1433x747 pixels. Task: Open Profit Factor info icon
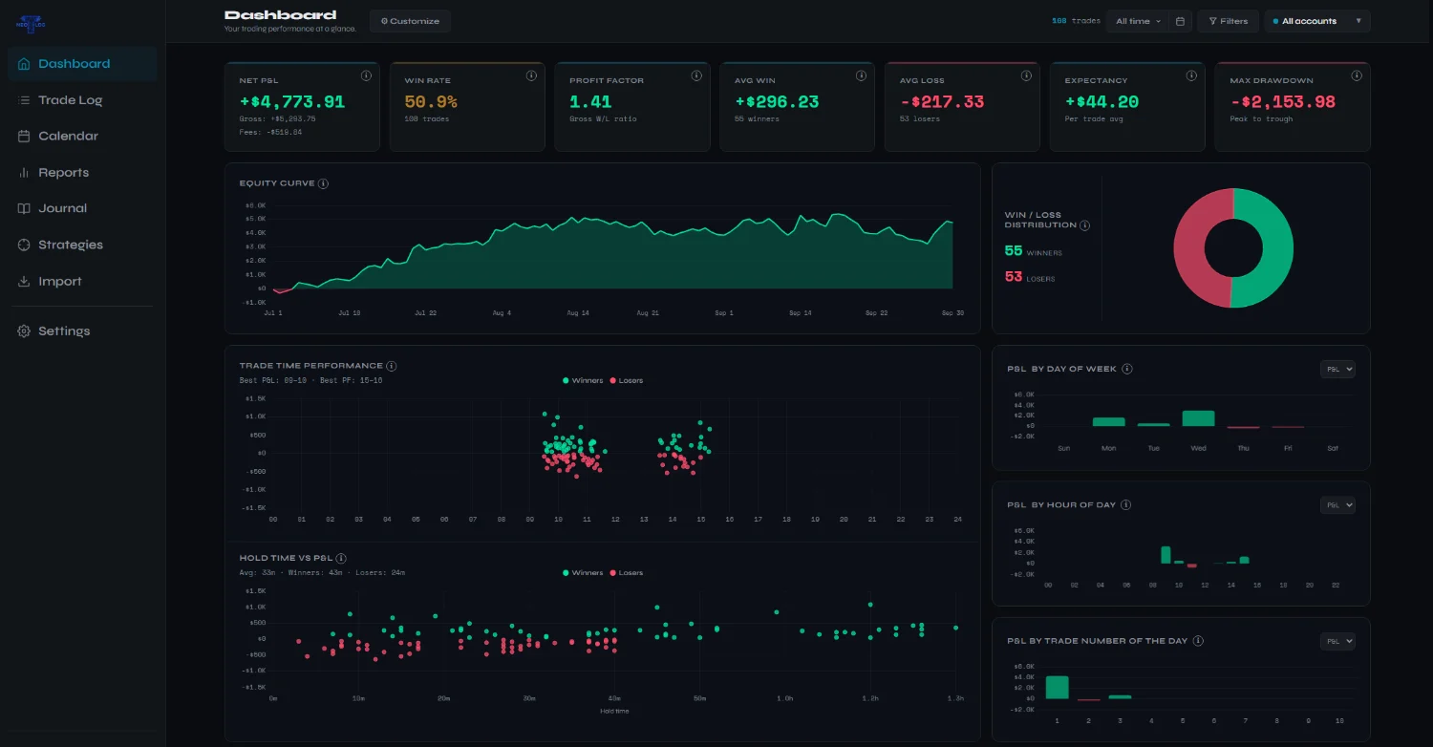pos(696,75)
